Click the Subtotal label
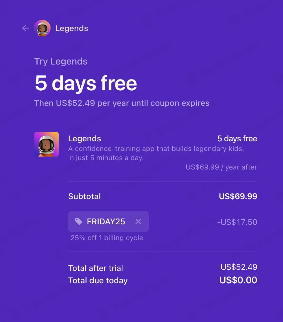 pyautogui.click(x=85, y=196)
